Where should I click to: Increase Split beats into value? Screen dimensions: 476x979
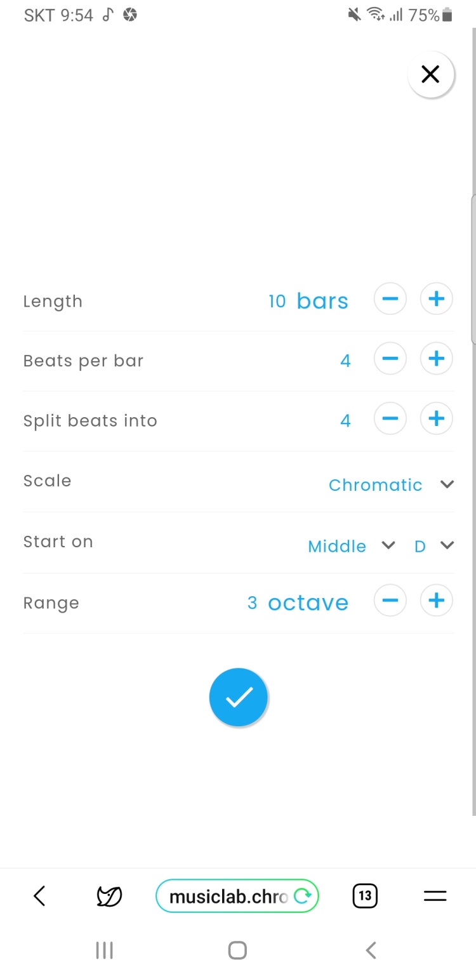(437, 419)
